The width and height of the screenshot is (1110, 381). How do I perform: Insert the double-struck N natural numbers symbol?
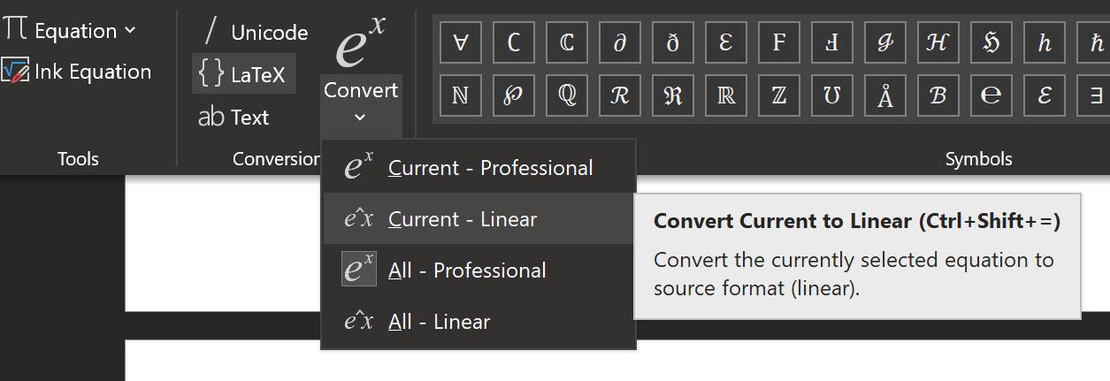pyautogui.click(x=461, y=95)
